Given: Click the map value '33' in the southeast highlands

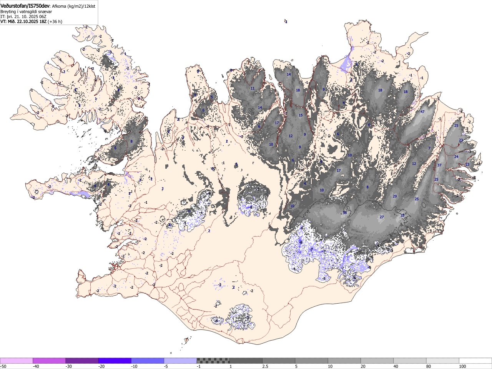Looking at the screenshot, I should pos(402,216).
